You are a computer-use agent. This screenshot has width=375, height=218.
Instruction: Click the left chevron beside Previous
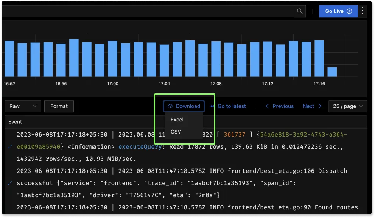click(x=267, y=106)
